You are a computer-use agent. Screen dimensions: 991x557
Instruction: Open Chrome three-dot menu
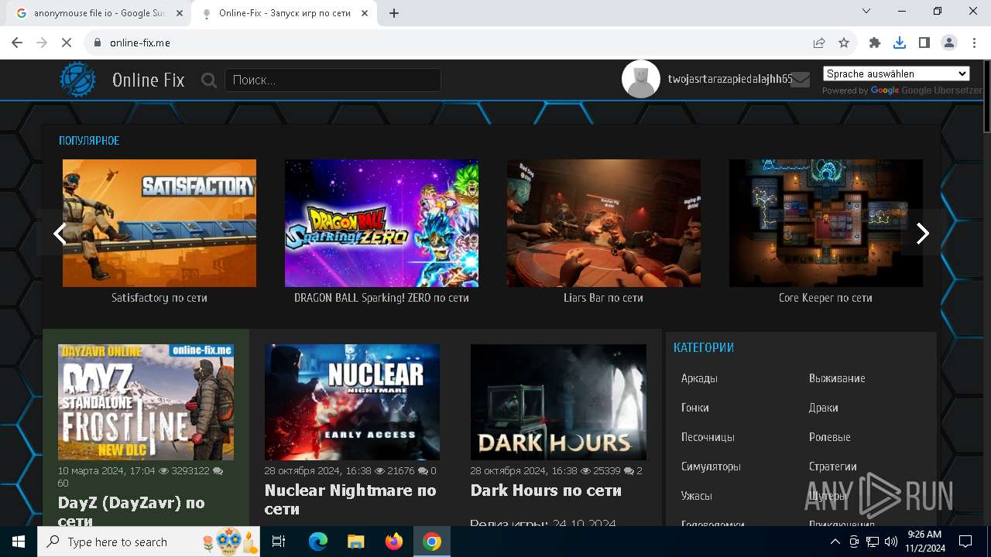coord(974,43)
